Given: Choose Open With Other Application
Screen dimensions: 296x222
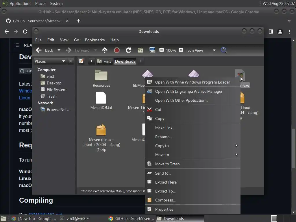Looking at the screenshot, I should 193,100.
